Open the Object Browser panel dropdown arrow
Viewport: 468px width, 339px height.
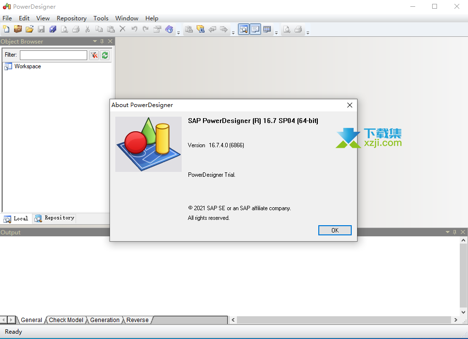point(95,41)
